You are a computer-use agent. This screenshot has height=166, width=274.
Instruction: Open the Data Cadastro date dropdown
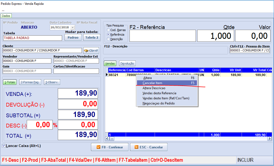tap(73, 27)
